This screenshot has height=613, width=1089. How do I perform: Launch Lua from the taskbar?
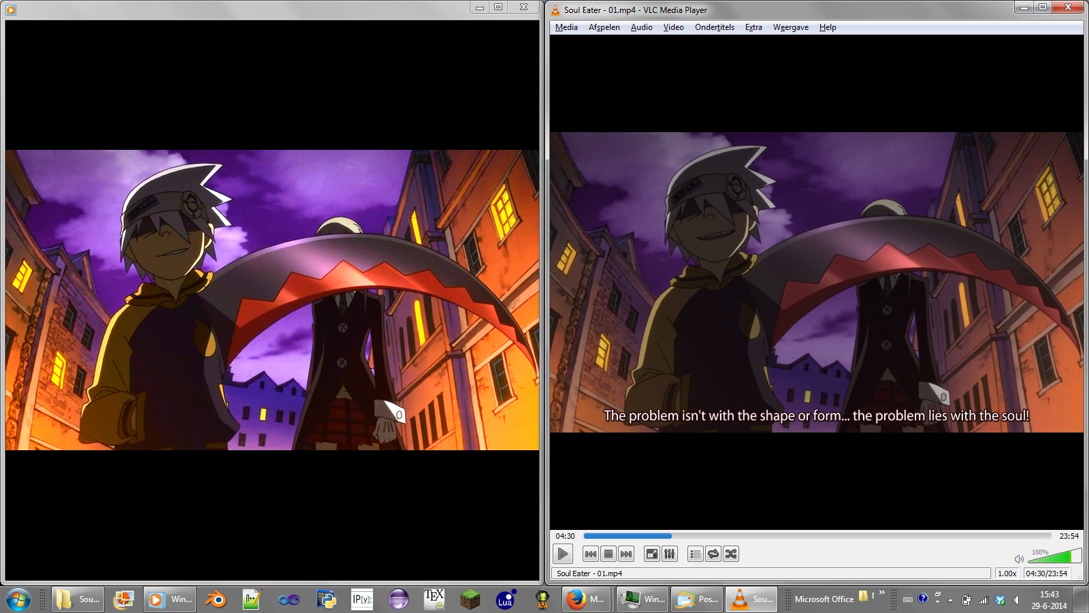[506, 599]
